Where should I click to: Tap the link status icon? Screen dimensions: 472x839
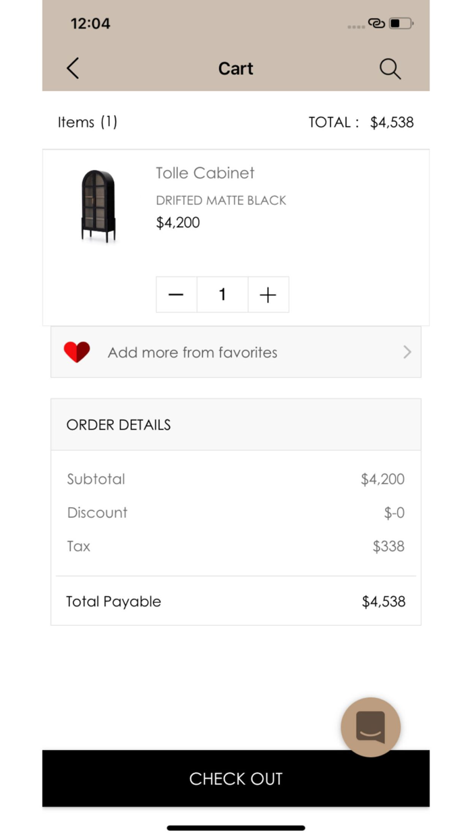pos(376,24)
